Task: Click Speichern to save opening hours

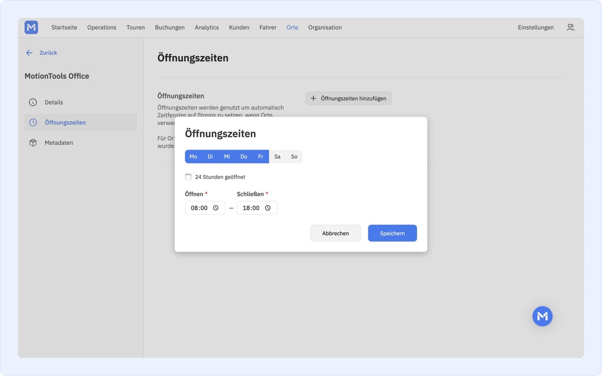Action: pyautogui.click(x=392, y=233)
